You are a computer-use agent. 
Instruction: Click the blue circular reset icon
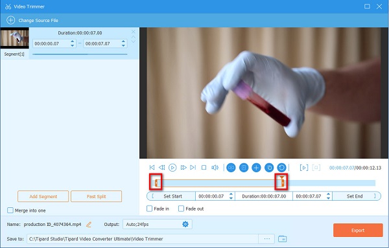pos(281,168)
